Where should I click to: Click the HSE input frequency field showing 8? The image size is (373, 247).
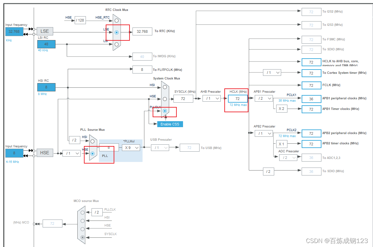pyautogui.click(x=14, y=153)
